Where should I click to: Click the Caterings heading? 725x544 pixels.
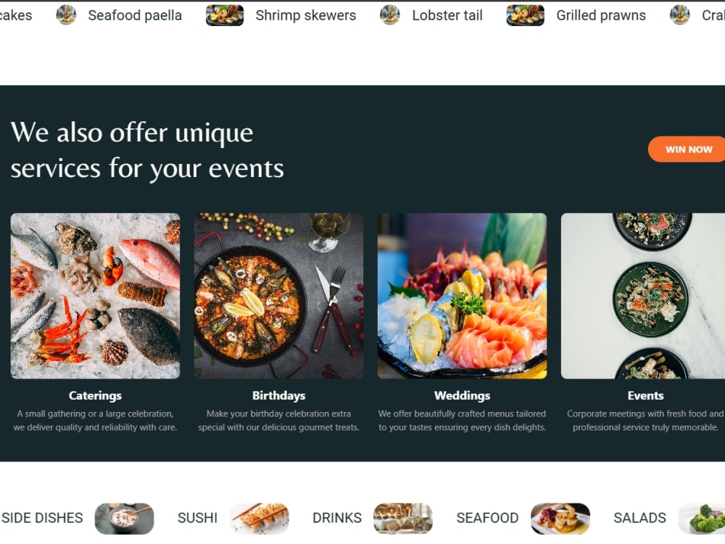pos(95,395)
